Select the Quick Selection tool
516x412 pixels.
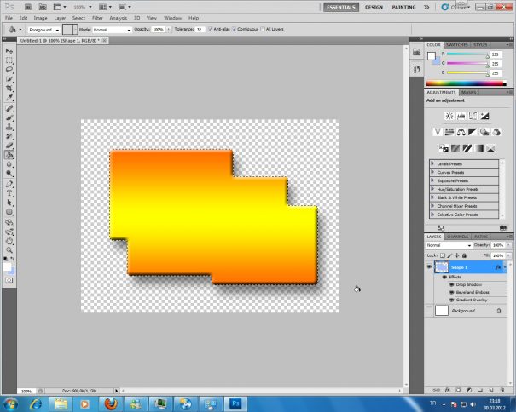pyautogui.click(x=9, y=79)
